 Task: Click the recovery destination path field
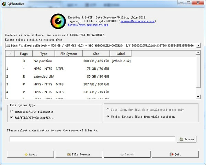93,139
